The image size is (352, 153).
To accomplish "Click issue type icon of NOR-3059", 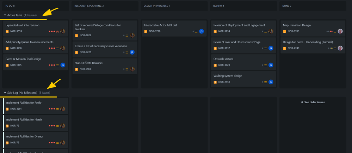I will point(7,31).
